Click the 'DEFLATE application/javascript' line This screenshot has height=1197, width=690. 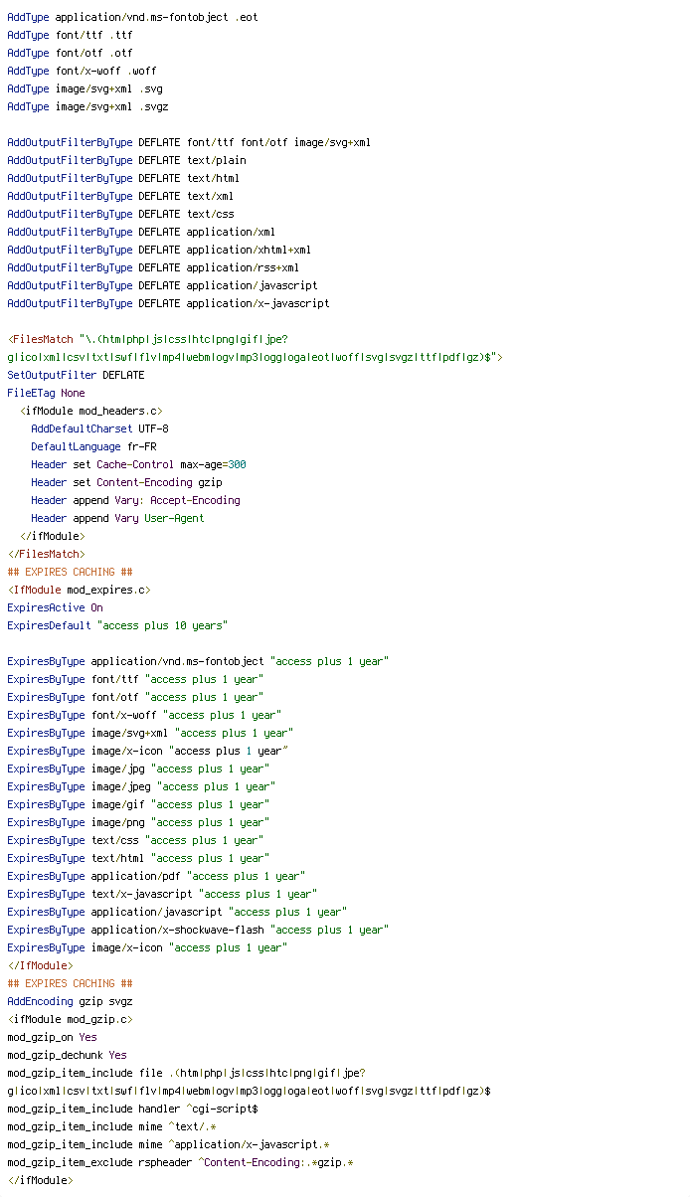[x=162, y=285]
